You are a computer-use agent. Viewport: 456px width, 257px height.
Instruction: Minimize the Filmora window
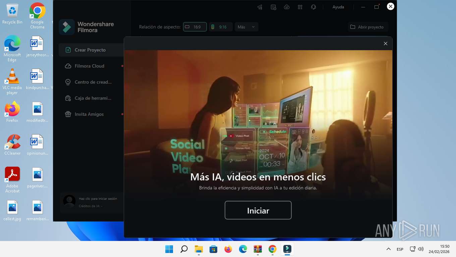pyautogui.click(x=363, y=7)
